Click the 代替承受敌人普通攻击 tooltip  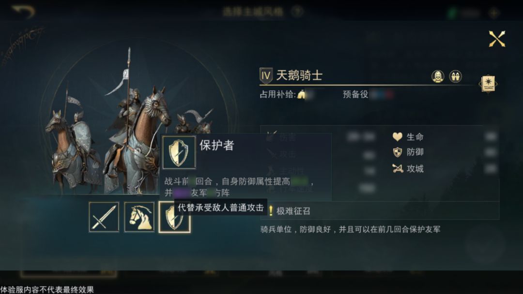(x=221, y=208)
